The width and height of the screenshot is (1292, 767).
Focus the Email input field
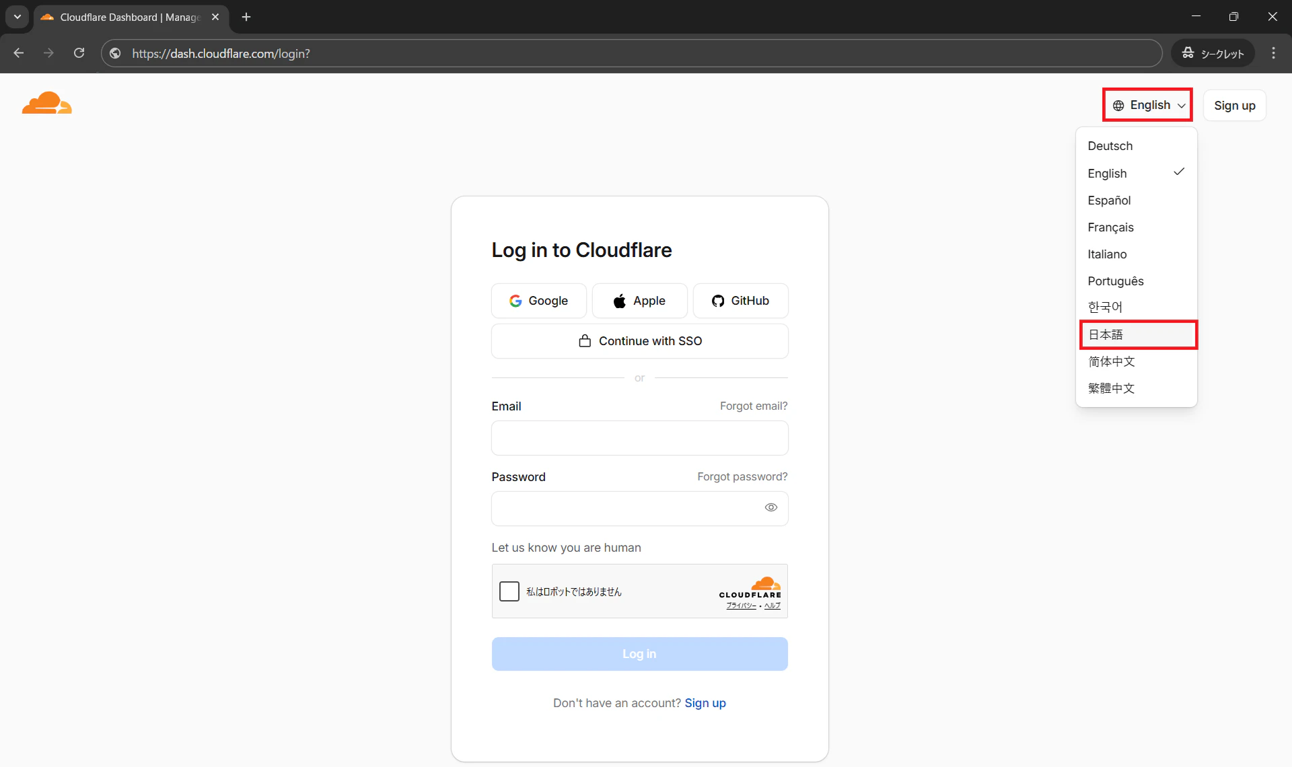click(639, 438)
